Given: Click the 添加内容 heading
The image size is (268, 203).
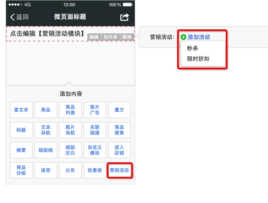Looking at the screenshot, I should coord(71,94).
